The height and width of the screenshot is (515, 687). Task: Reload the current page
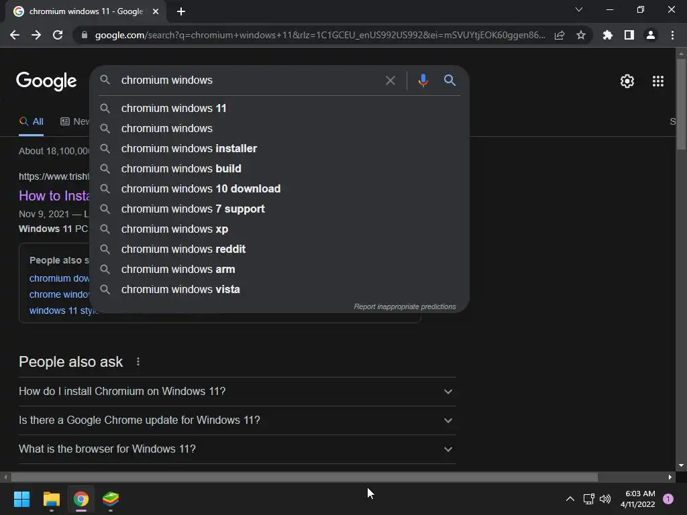pos(58,35)
